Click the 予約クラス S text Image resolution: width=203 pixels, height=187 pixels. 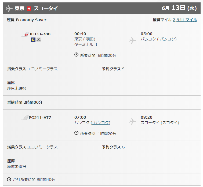pyautogui.click(x=113, y=69)
